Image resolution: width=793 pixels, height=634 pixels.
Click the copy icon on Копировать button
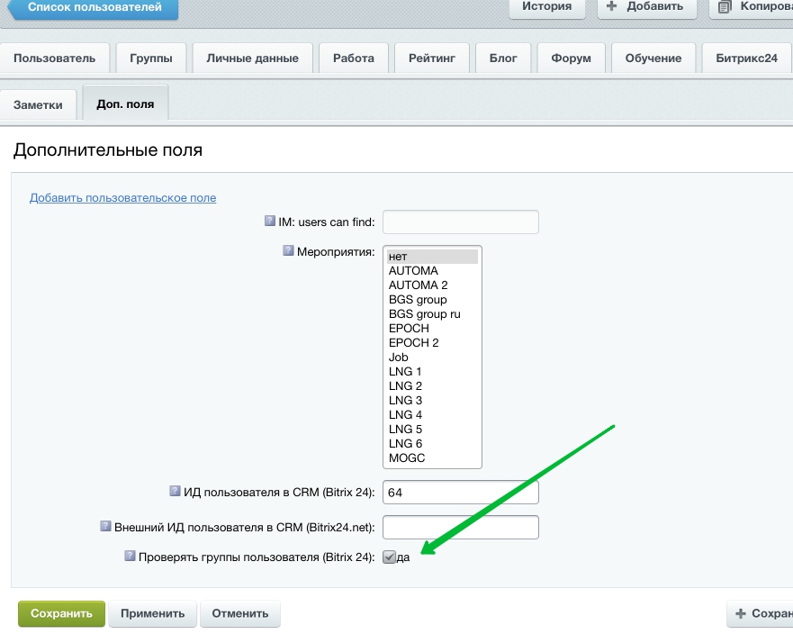(724, 6)
